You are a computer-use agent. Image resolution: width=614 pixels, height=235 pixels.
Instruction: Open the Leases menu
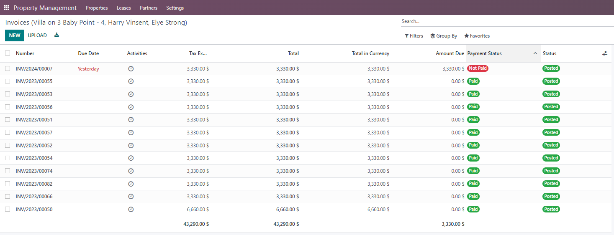(123, 8)
